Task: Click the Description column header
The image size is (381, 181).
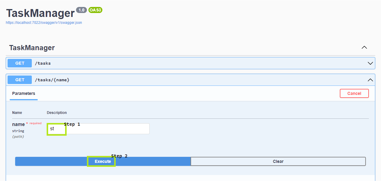Action: coord(57,113)
